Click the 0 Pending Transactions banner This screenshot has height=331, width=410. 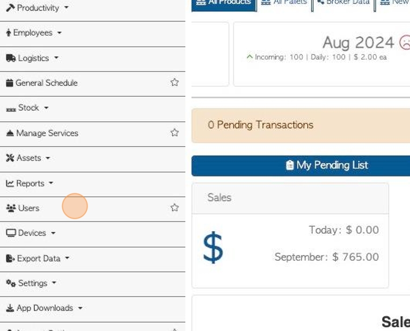(301, 125)
